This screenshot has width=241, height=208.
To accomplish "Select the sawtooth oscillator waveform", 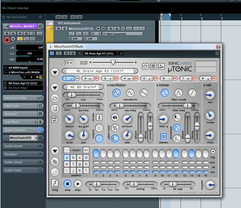I will click(144, 93).
